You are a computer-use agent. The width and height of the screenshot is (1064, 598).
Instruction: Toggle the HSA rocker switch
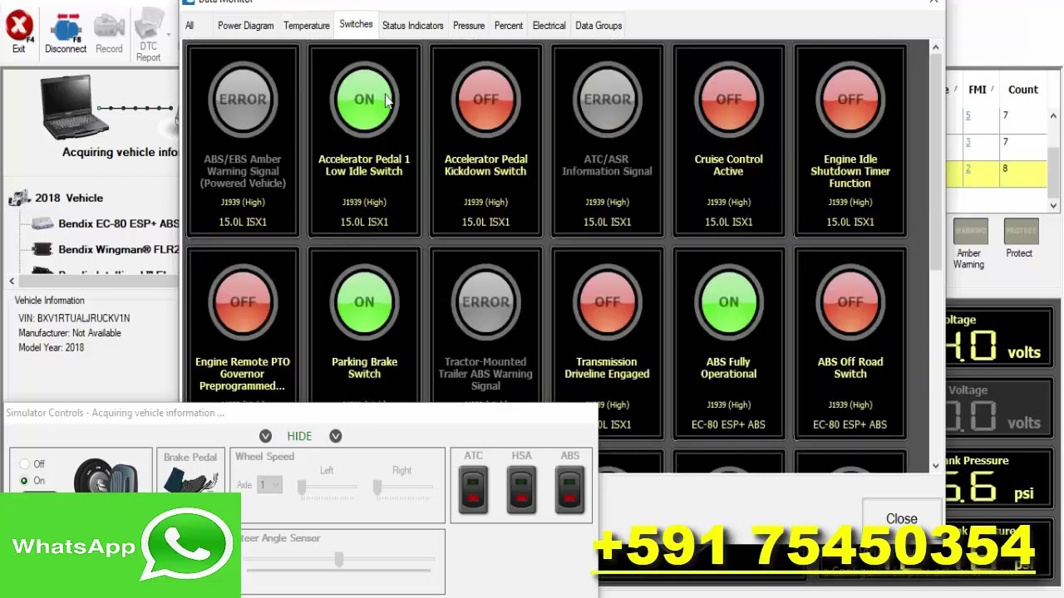521,488
